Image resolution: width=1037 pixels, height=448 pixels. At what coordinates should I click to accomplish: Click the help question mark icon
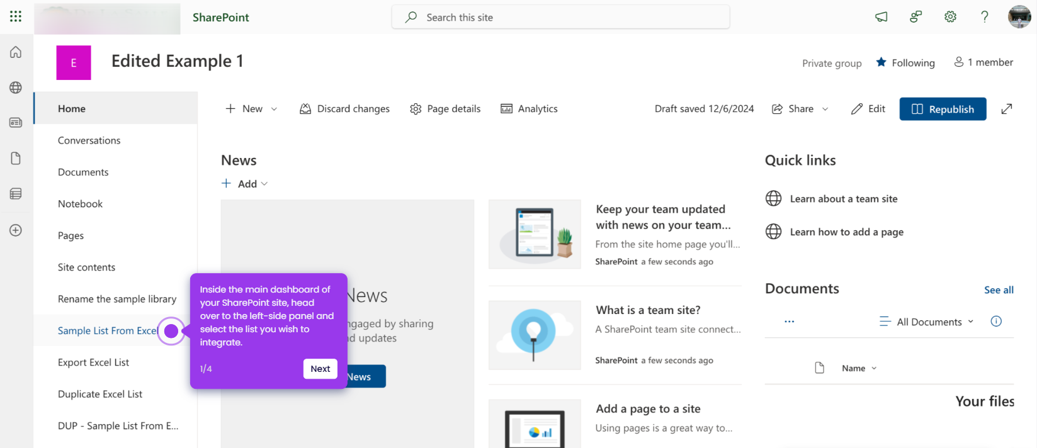click(x=985, y=17)
